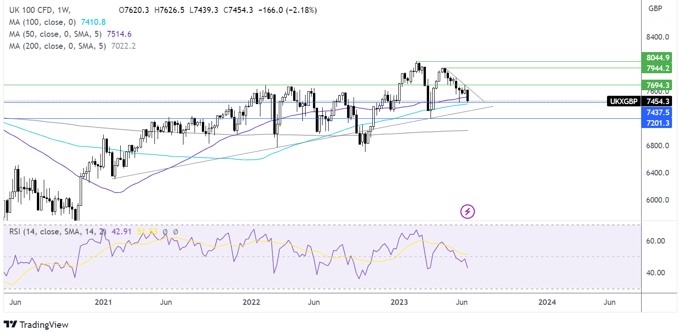
Task: Click the 2023 time axis label
Action: [399, 302]
